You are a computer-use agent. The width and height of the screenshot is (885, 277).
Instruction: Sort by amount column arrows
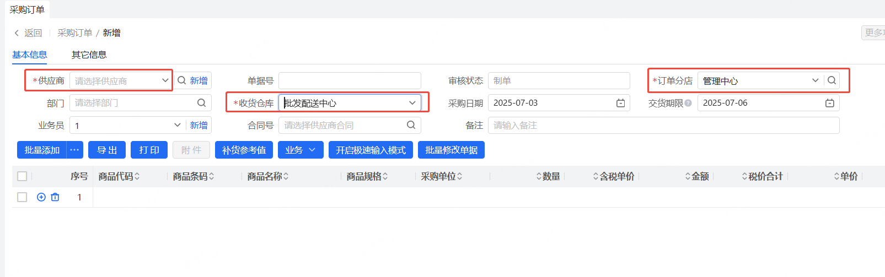688,176
